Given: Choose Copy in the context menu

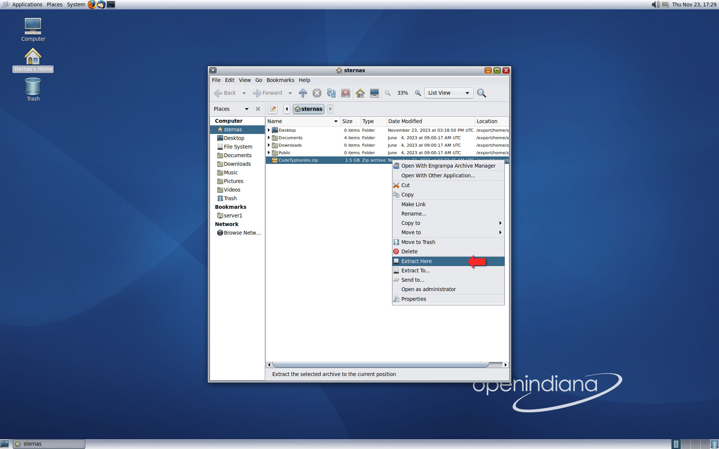Looking at the screenshot, I should [x=448, y=195].
